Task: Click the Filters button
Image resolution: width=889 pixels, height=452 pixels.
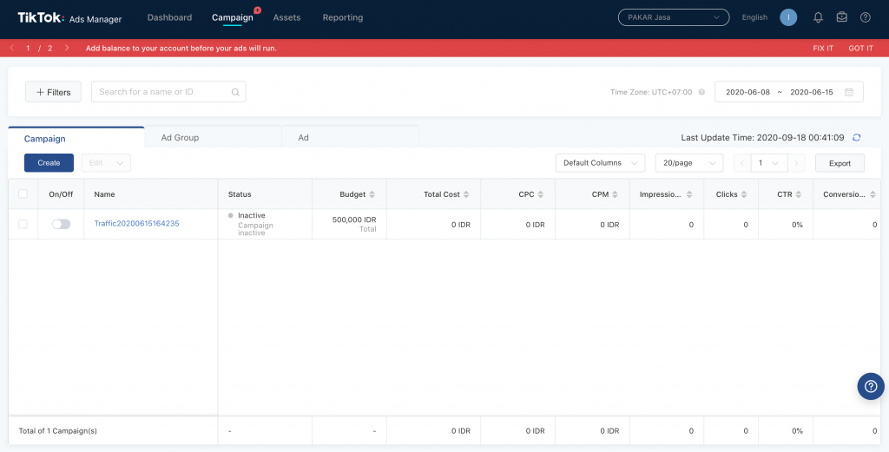Action: (x=53, y=92)
